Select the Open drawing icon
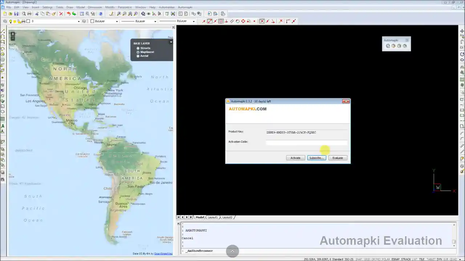 coord(11,13)
